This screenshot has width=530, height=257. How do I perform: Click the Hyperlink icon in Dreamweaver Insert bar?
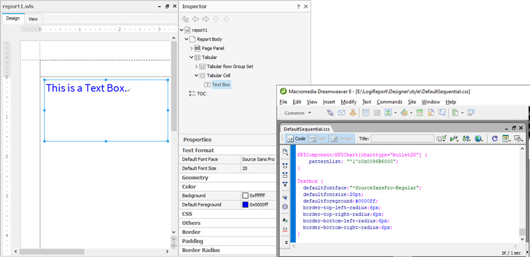click(331, 113)
